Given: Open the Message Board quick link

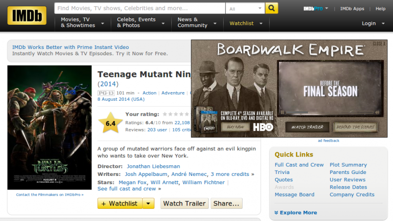Looking at the screenshot, I should pos(295,194).
